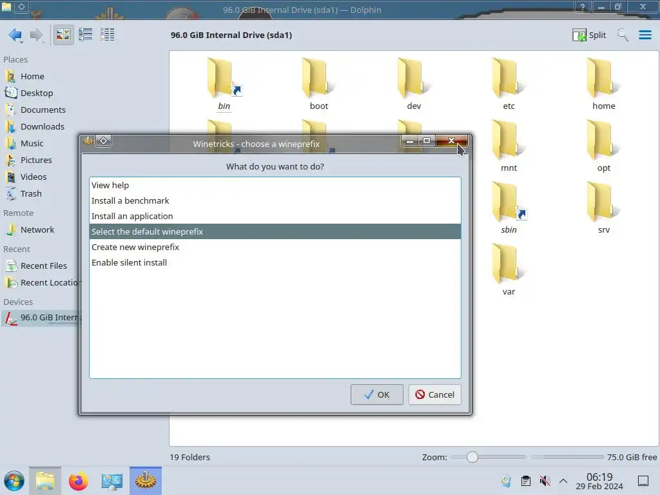This screenshot has height=495, width=660.
Task: Click Winetricks title bar pin diamond icon
Action: click(x=104, y=141)
